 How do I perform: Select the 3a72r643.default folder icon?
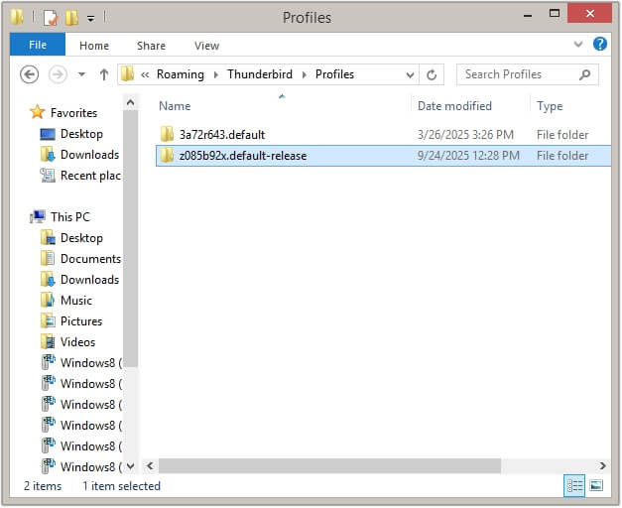pos(168,135)
